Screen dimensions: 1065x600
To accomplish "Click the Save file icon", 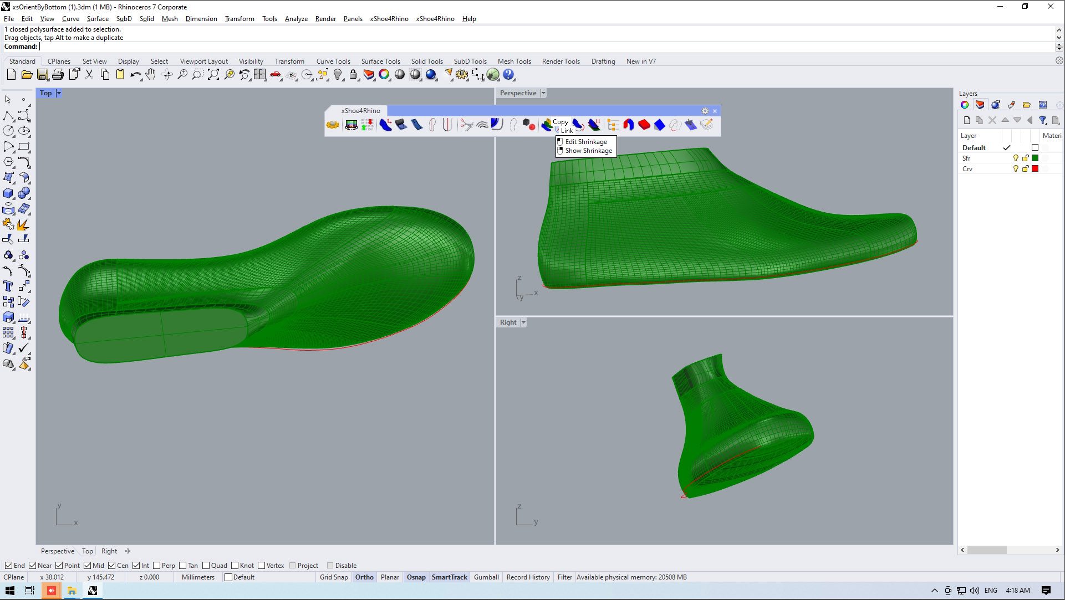I will 42,75.
